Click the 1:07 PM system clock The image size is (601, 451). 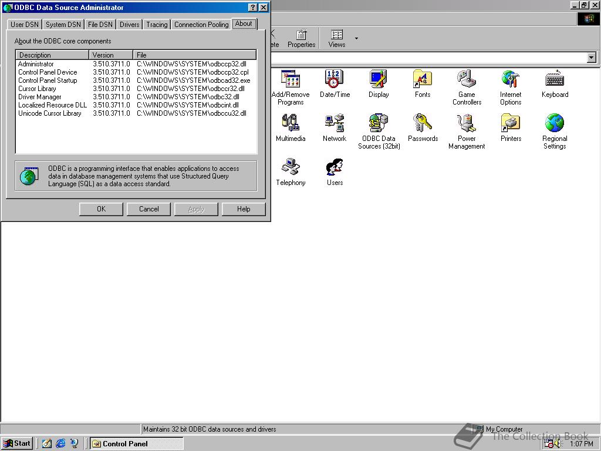tap(581, 444)
